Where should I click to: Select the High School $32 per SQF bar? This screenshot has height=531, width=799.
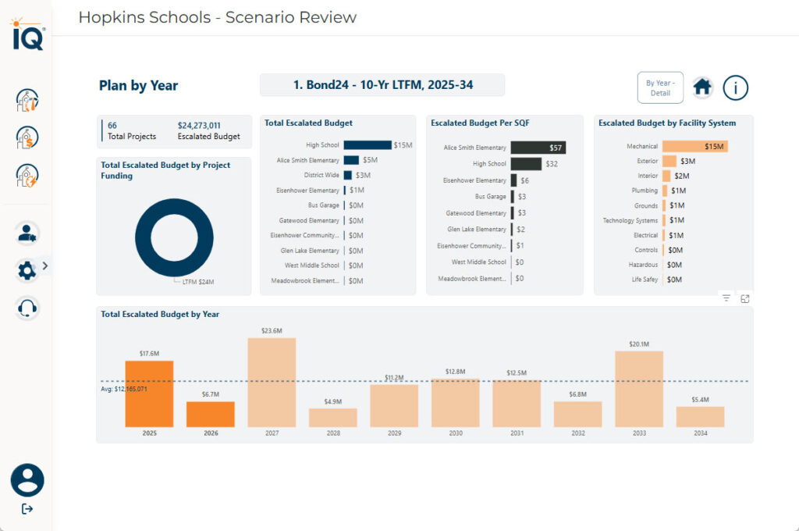pos(526,164)
